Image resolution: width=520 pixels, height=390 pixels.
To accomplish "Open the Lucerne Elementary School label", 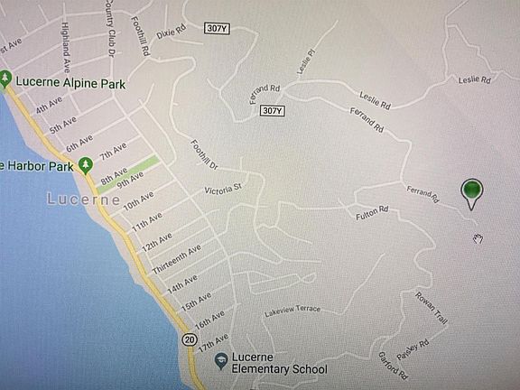I will pos(279,363).
